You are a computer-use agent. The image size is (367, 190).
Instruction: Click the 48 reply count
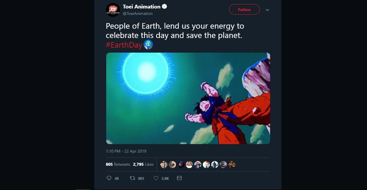pyautogui.click(x=117, y=178)
